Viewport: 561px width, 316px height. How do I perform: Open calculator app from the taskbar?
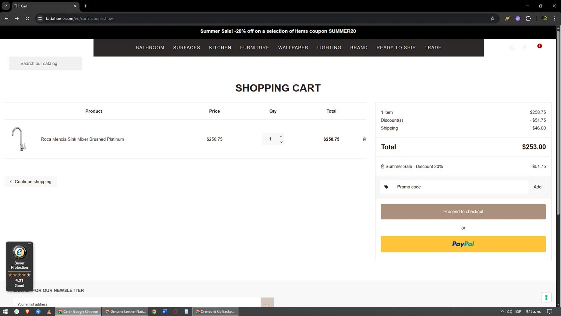(x=186, y=312)
